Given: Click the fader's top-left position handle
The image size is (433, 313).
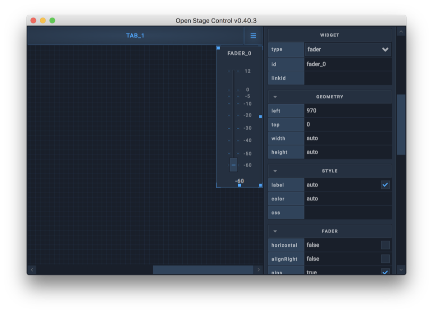Looking at the screenshot, I should tap(219, 48).
